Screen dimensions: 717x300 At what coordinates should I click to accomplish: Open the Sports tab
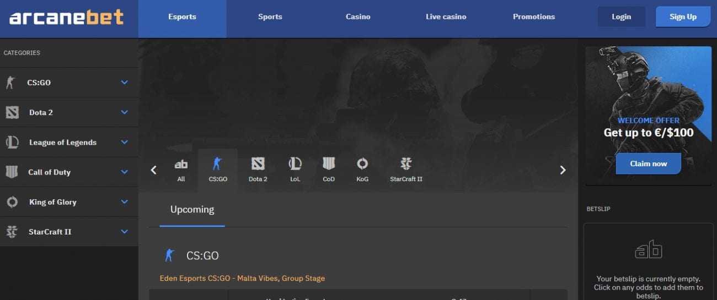click(x=270, y=17)
